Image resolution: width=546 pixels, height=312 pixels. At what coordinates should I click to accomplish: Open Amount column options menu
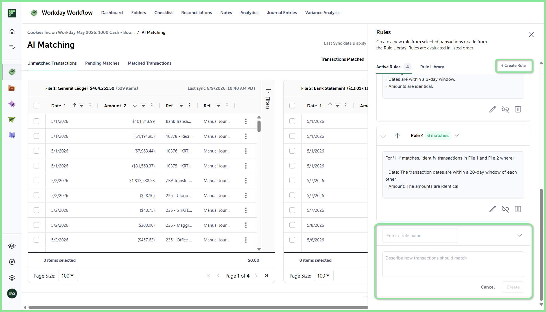tap(152, 105)
